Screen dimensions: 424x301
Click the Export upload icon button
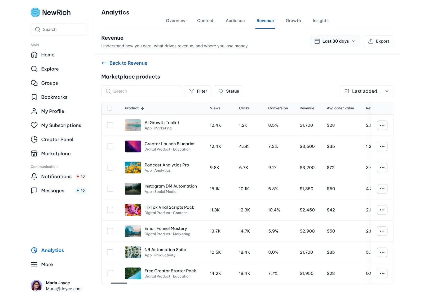(378, 41)
